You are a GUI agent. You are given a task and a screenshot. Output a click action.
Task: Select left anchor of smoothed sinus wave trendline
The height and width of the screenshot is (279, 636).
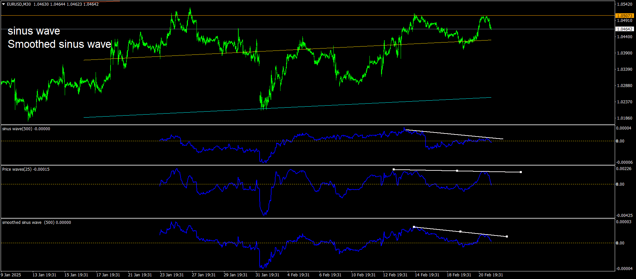tap(414, 227)
